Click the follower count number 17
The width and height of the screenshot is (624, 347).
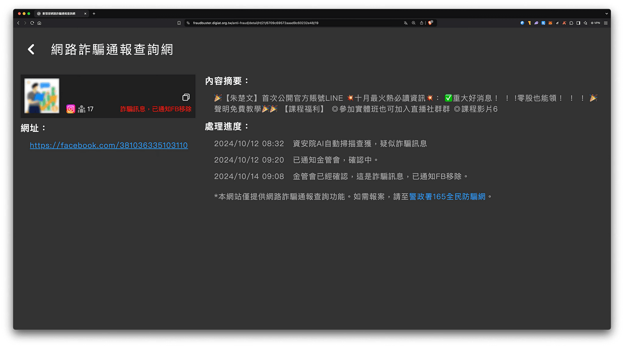point(90,109)
